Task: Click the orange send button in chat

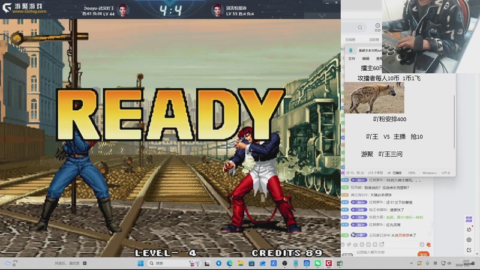Action: tap(424, 254)
